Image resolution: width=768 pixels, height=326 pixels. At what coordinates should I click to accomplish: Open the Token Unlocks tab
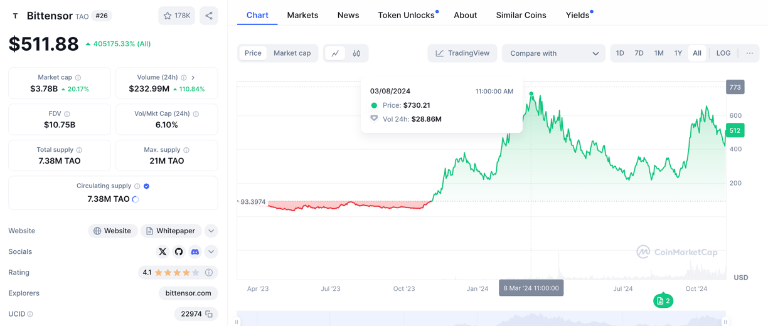(407, 15)
